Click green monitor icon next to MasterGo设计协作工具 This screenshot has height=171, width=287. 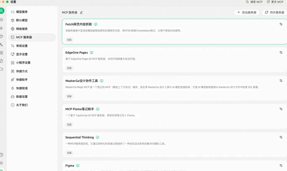(x=102, y=81)
